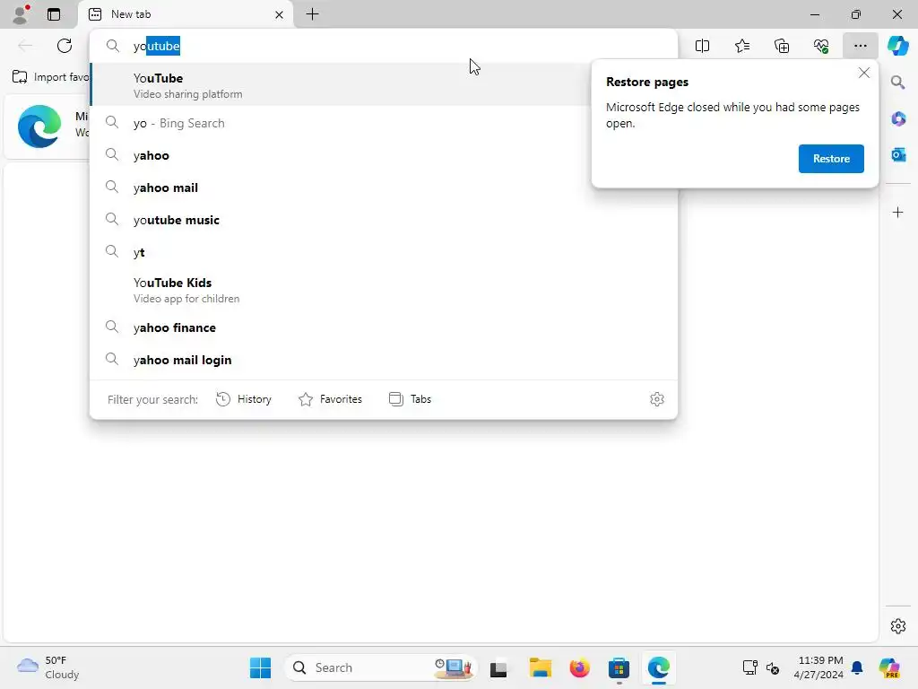Click the Microsoft Edge logo tile

click(x=39, y=126)
